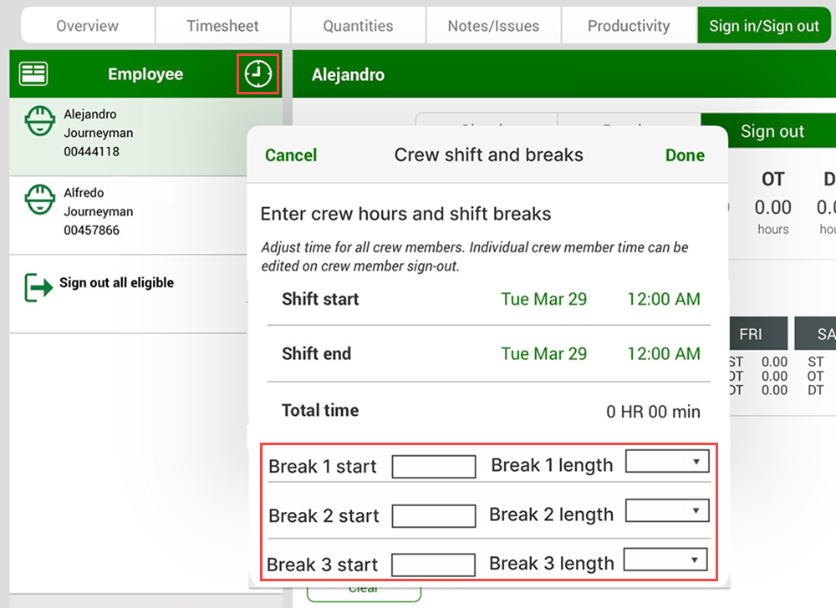Open Break 3 length dropdown

[665, 560]
